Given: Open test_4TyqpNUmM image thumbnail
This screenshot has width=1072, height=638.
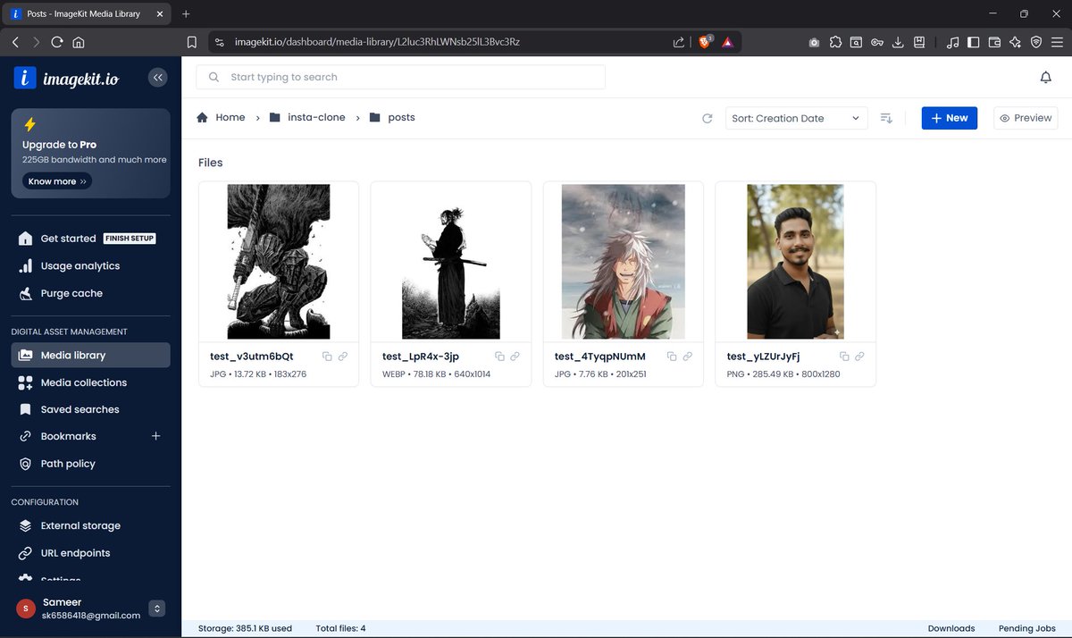Looking at the screenshot, I should pos(624,262).
